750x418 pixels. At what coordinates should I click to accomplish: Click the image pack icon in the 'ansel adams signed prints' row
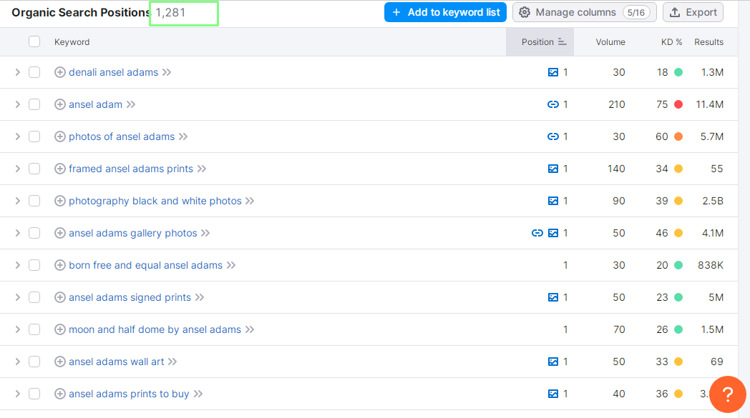[553, 297]
